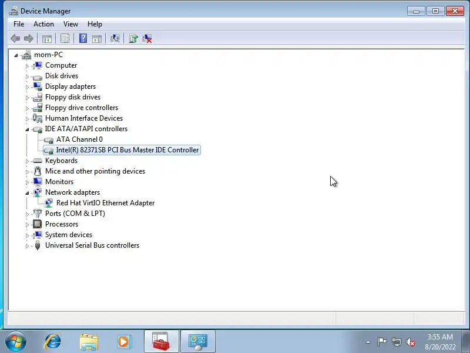The image size is (470, 353).
Task: Show hidden tray icons arrow
Action: [368, 342]
